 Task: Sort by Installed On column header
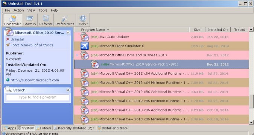(x=218, y=30)
